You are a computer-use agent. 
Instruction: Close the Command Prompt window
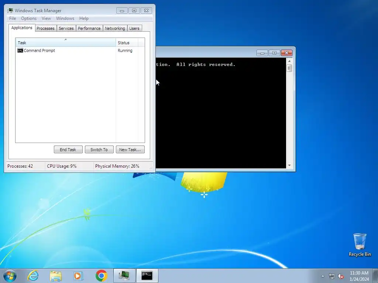coord(286,53)
